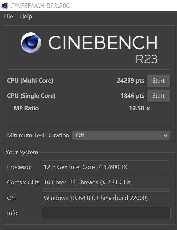The width and height of the screenshot is (177, 230).
Task: Click the dropdown chevron arrow beside Off
Action: [x=165, y=135]
